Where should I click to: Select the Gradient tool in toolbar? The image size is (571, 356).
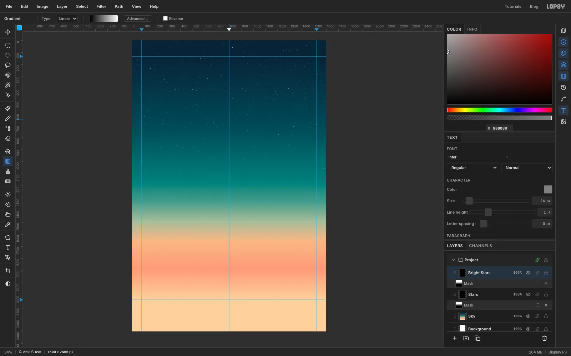[8, 161]
